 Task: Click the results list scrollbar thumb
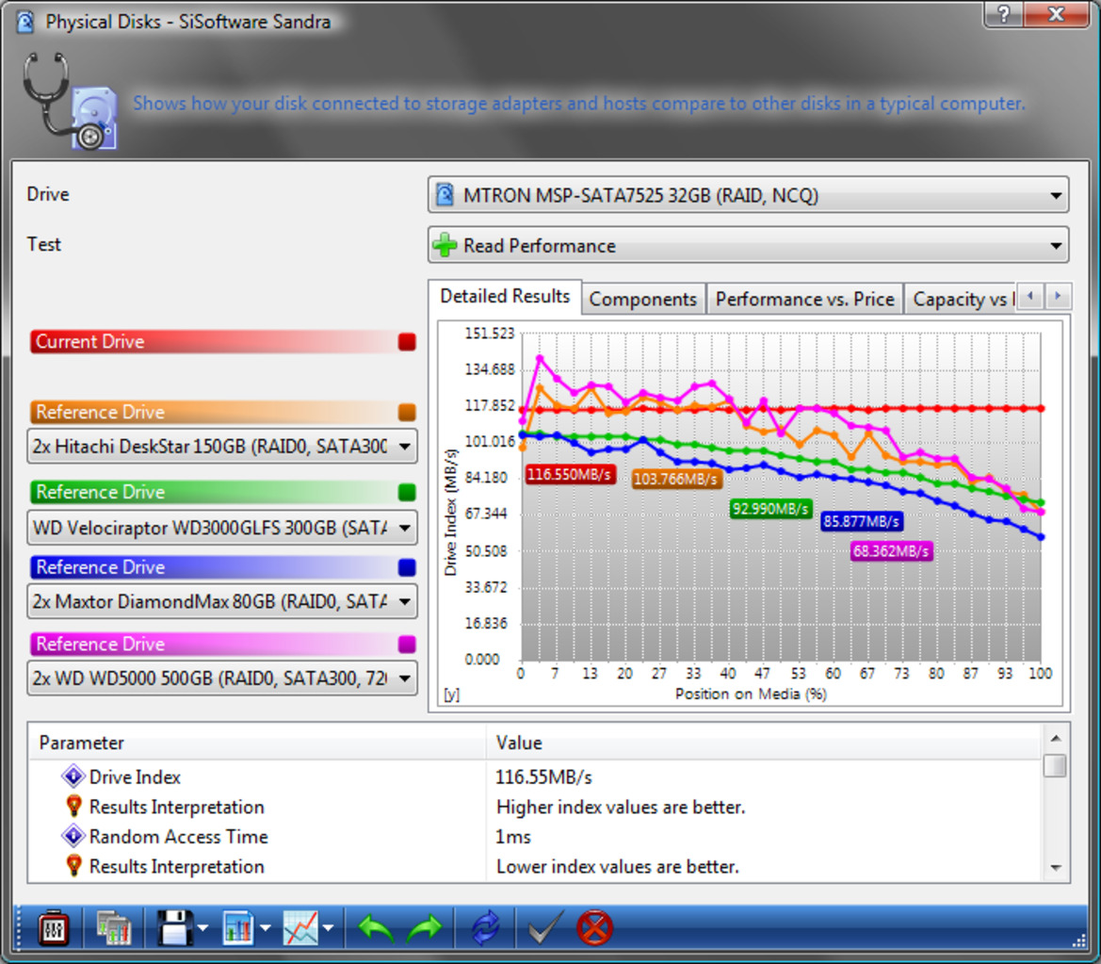(1056, 765)
